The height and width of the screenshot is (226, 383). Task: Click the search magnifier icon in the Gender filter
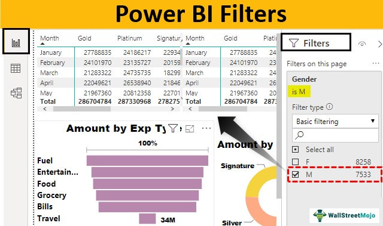tap(299, 135)
